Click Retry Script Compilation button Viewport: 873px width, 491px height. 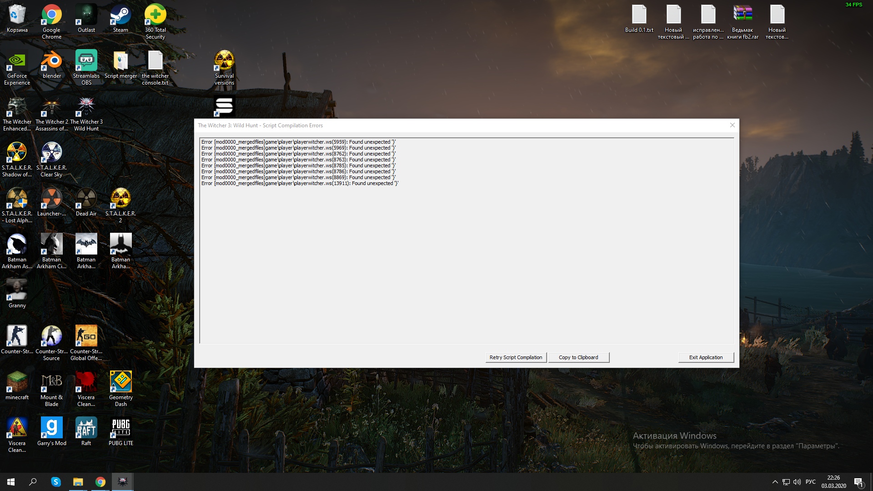coord(516,357)
